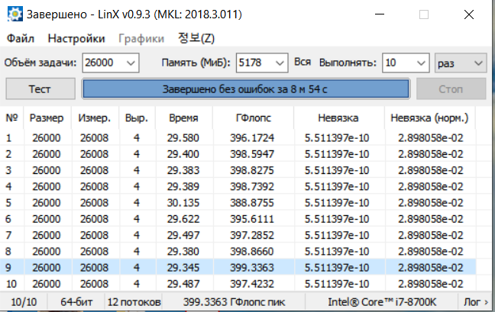The image size is (495, 312).
Task: Click the 12 потоков status cell
Action: click(134, 302)
